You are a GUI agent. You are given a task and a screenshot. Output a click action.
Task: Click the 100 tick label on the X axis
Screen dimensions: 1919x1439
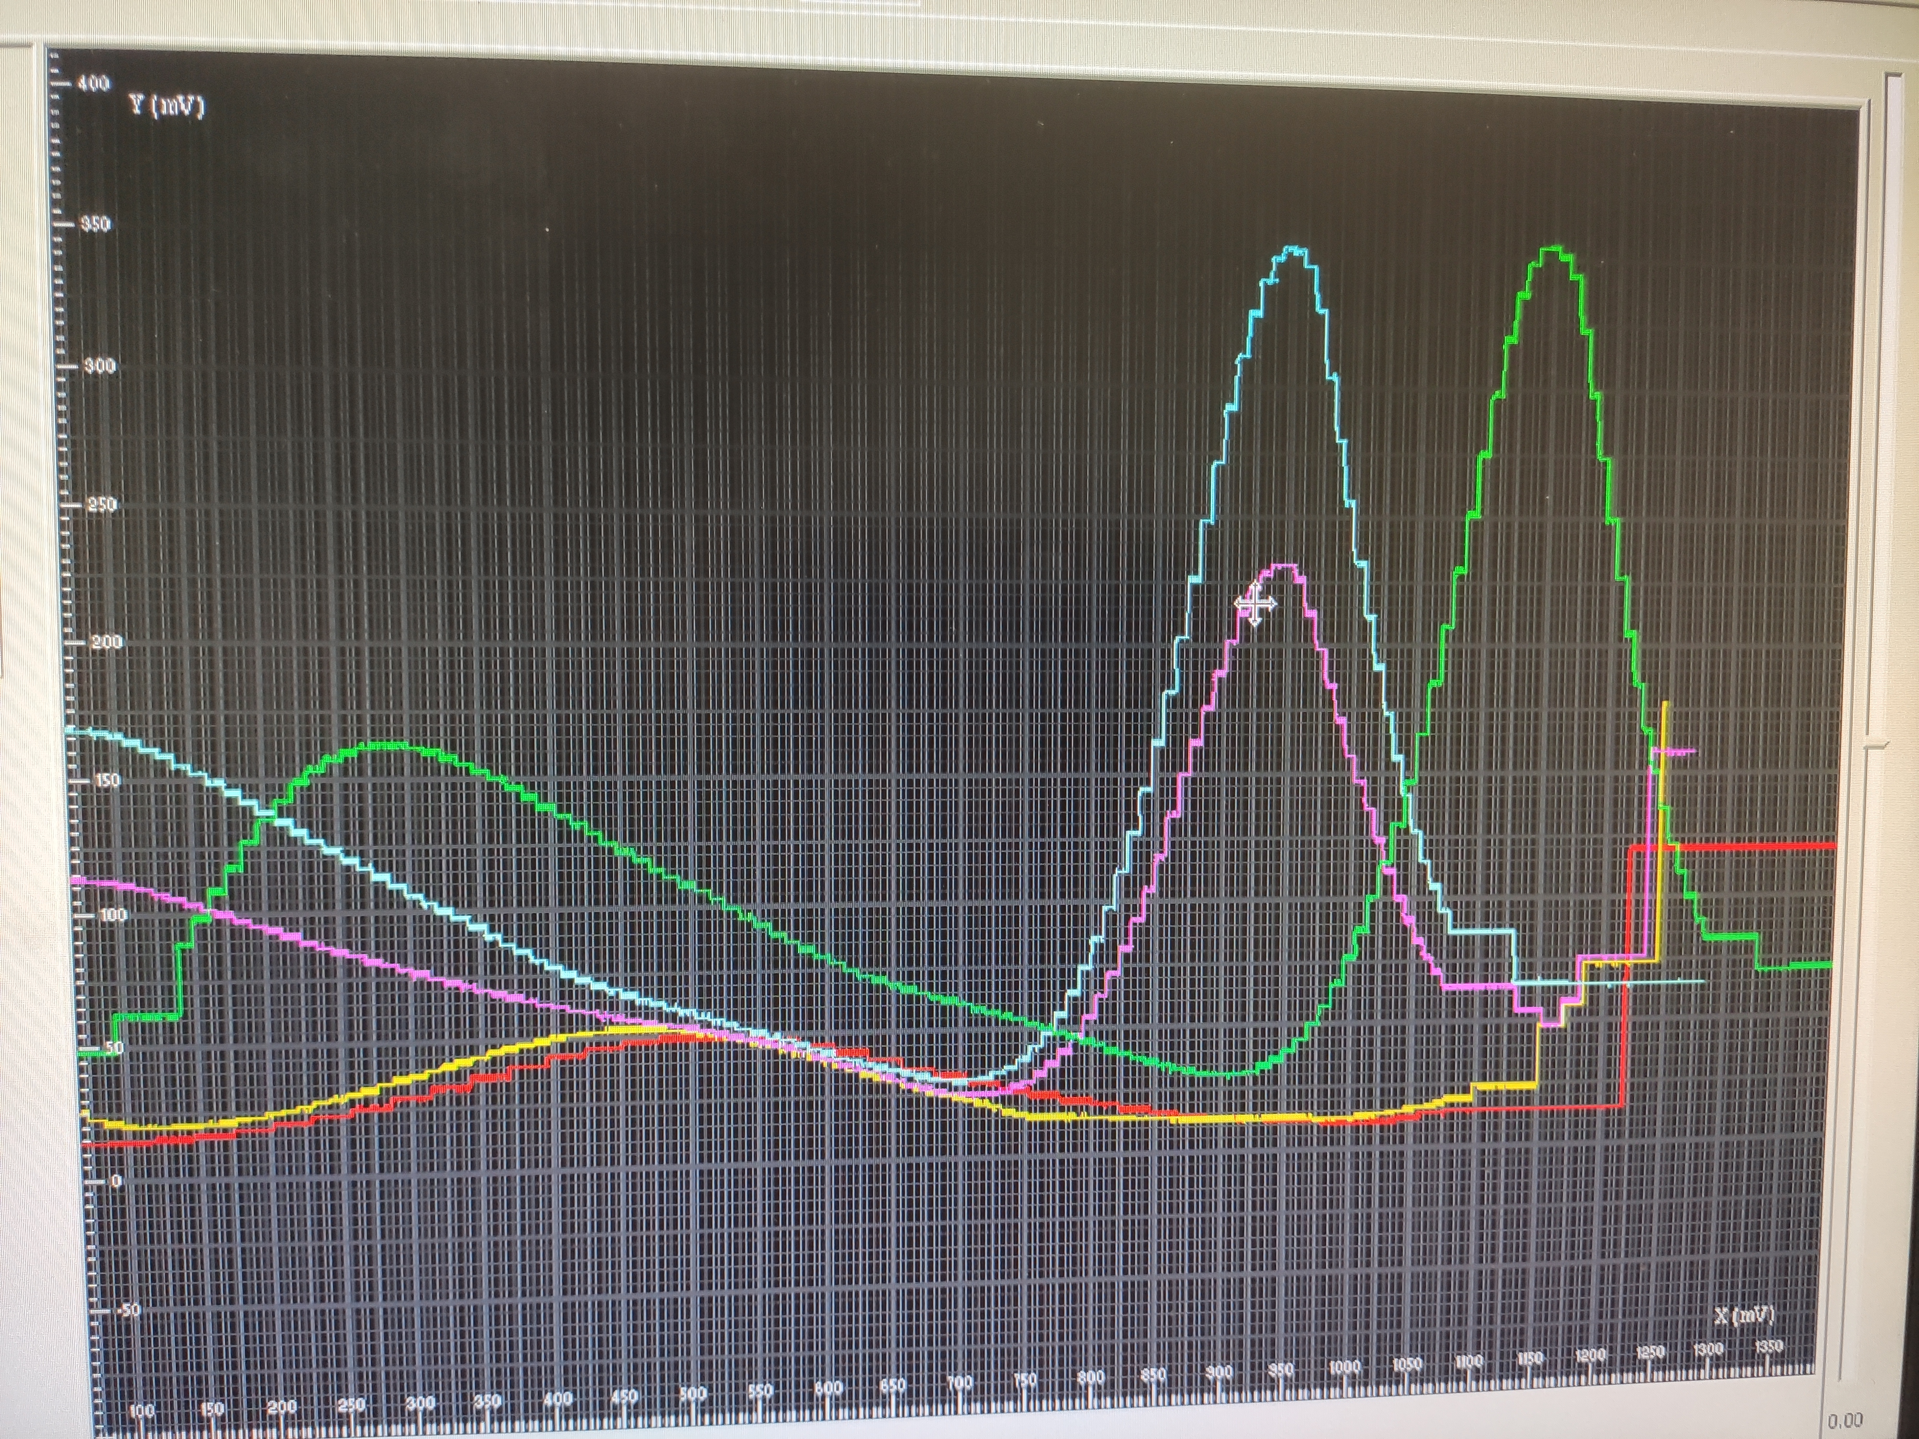coord(142,1411)
